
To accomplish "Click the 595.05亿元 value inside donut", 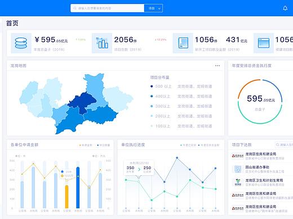I will 261,99.
